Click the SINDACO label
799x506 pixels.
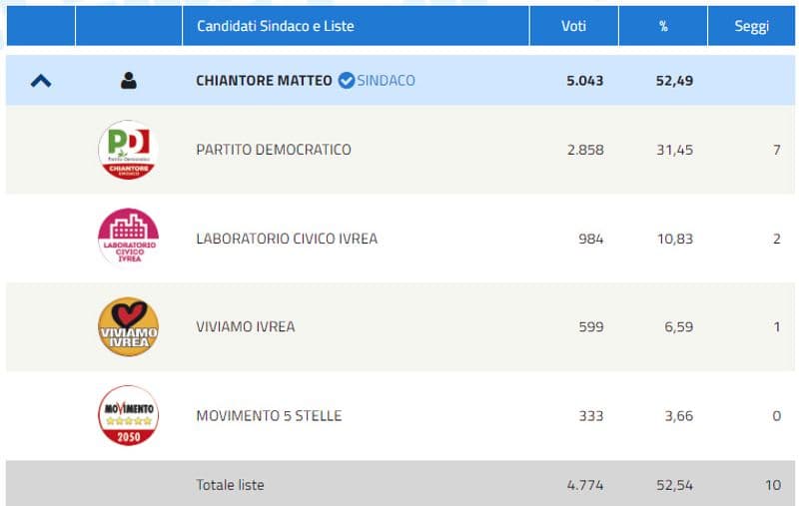pos(386,81)
